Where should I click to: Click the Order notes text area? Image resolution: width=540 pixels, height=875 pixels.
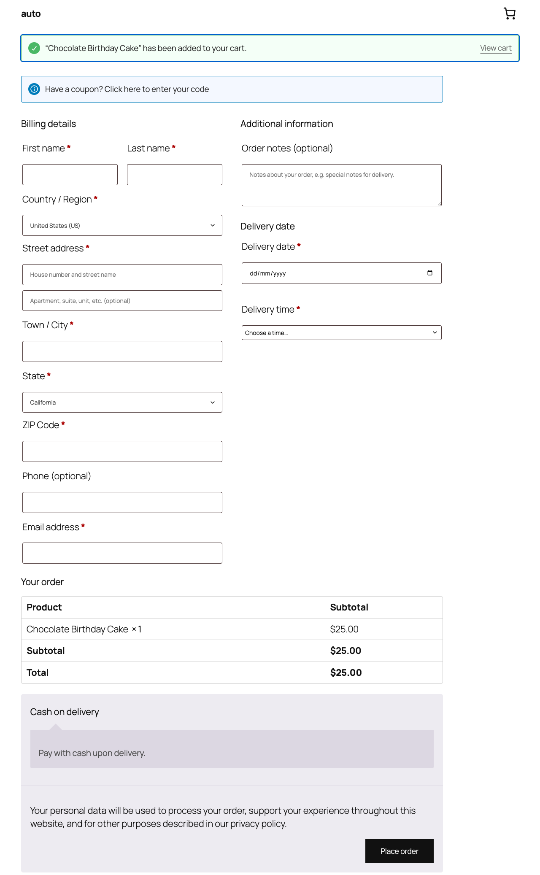tap(342, 185)
